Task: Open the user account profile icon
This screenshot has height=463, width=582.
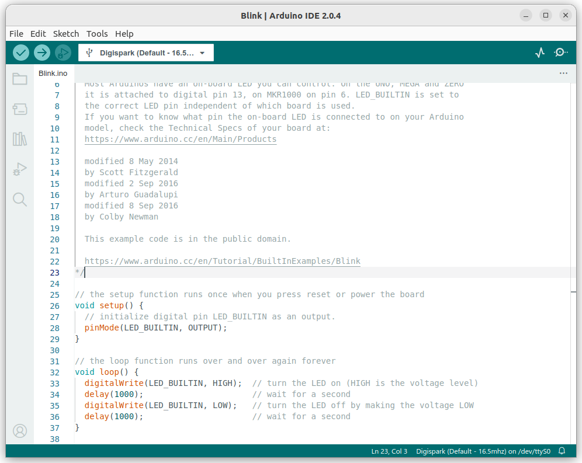Action: tap(20, 431)
